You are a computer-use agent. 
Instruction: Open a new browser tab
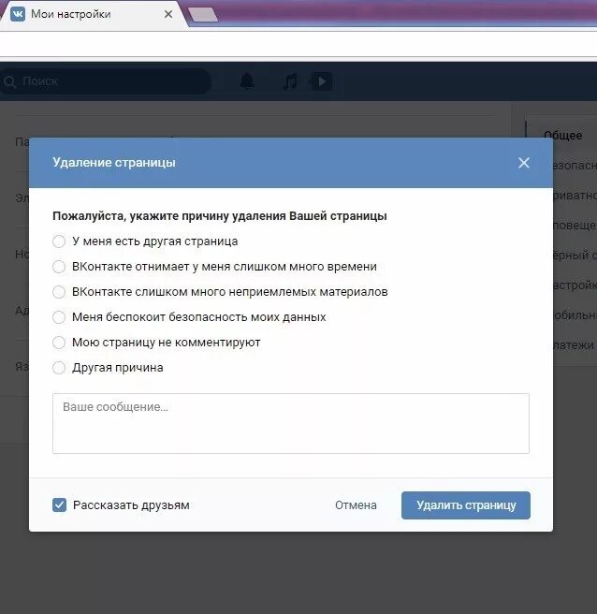tap(203, 15)
